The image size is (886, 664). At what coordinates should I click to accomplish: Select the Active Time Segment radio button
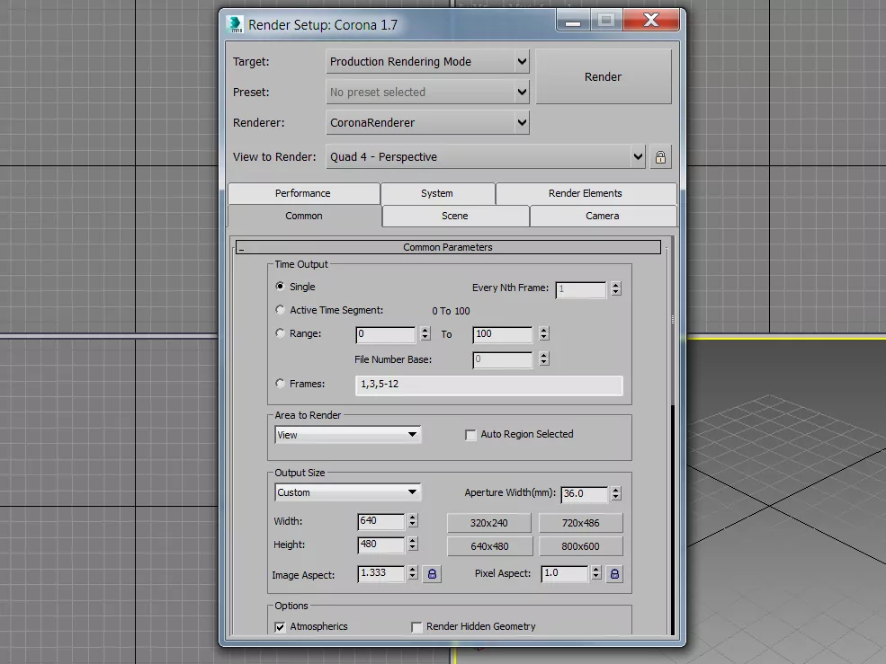tap(280, 310)
